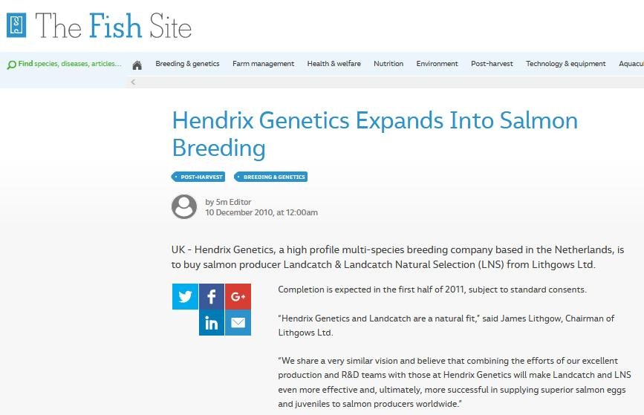This screenshot has width=644, height=415.
Task: Click the green search magnifier icon
Action: click(x=11, y=65)
